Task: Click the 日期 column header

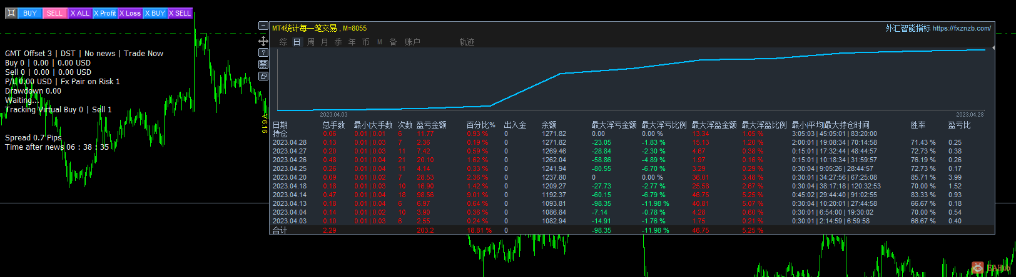Action: [x=280, y=125]
